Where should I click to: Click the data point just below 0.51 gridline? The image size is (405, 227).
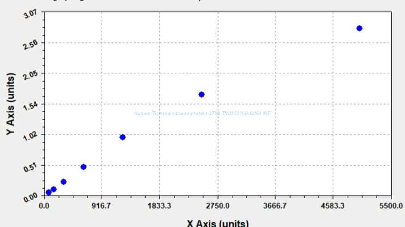tap(83, 167)
